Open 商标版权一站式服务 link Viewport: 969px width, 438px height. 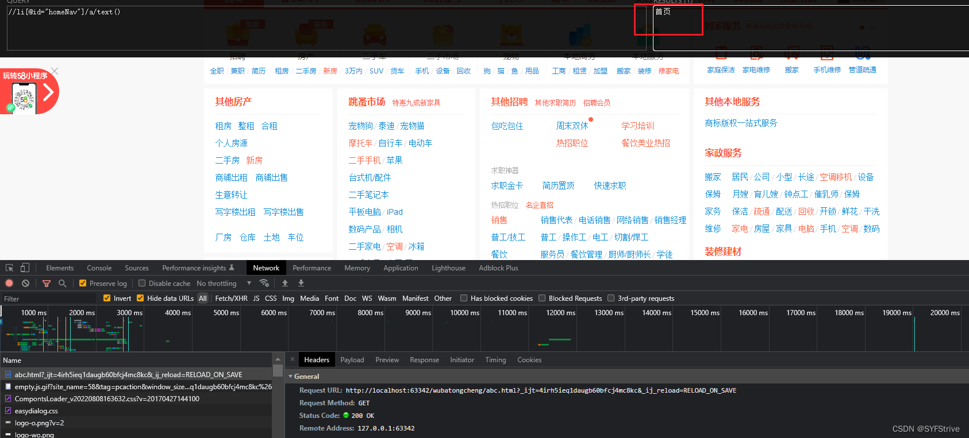[x=741, y=123]
